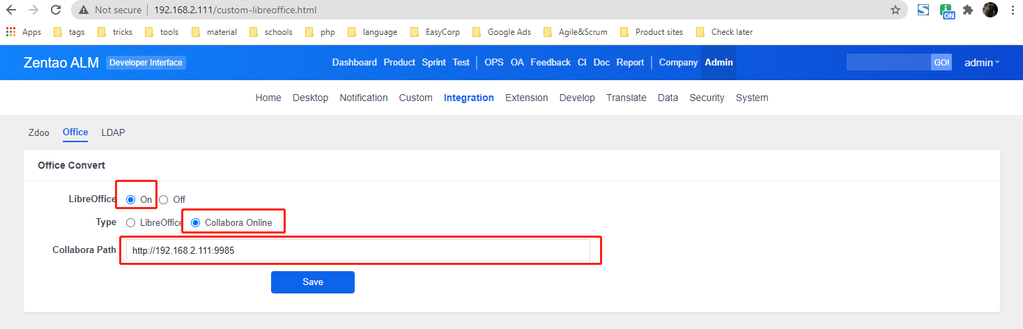
Task: Turn LibreOffice Off with the radio button
Action: [164, 199]
